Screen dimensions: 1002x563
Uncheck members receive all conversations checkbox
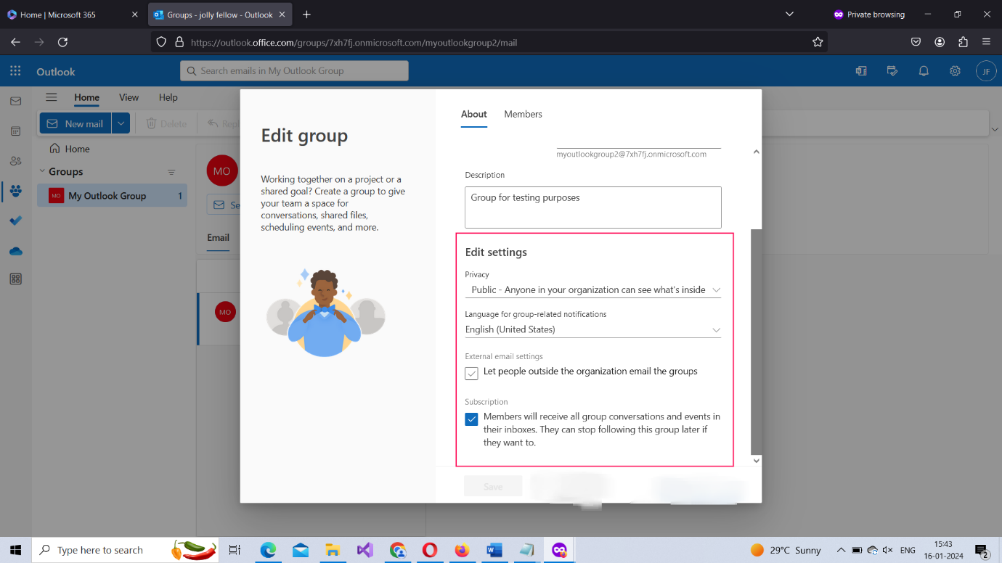[x=472, y=419]
